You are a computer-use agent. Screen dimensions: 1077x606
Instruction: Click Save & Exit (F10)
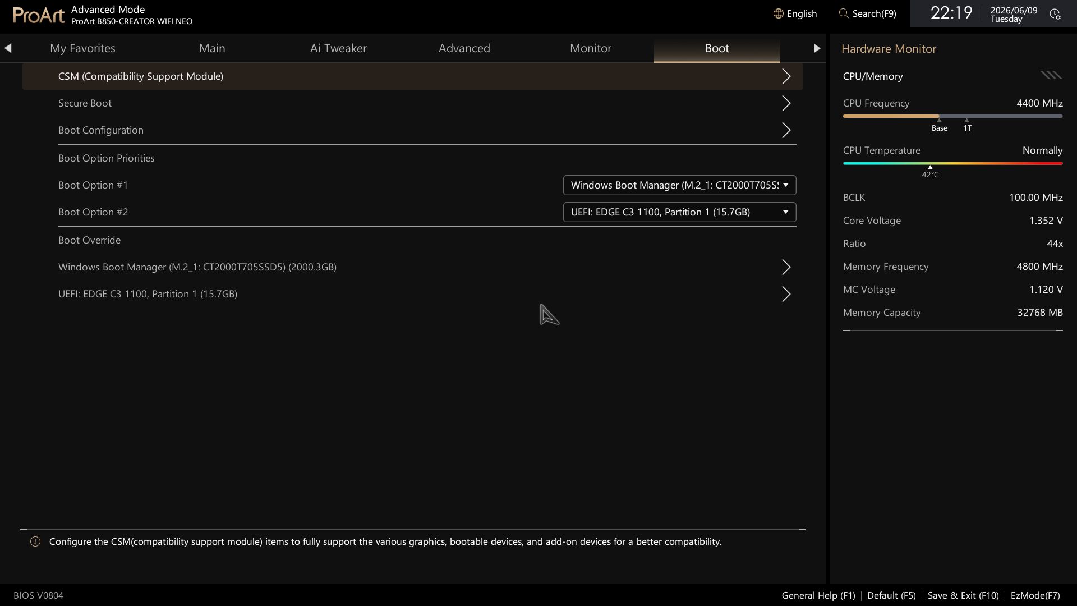(963, 595)
